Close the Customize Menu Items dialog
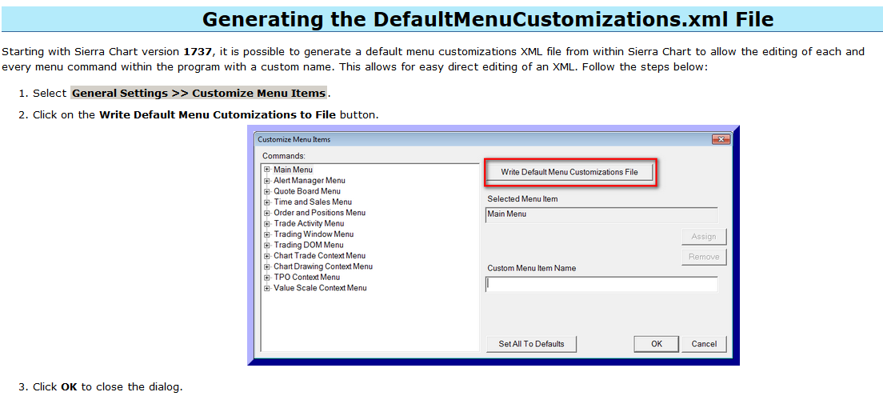The width and height of the screenshot is (883, 400). (x=721, y=139)
